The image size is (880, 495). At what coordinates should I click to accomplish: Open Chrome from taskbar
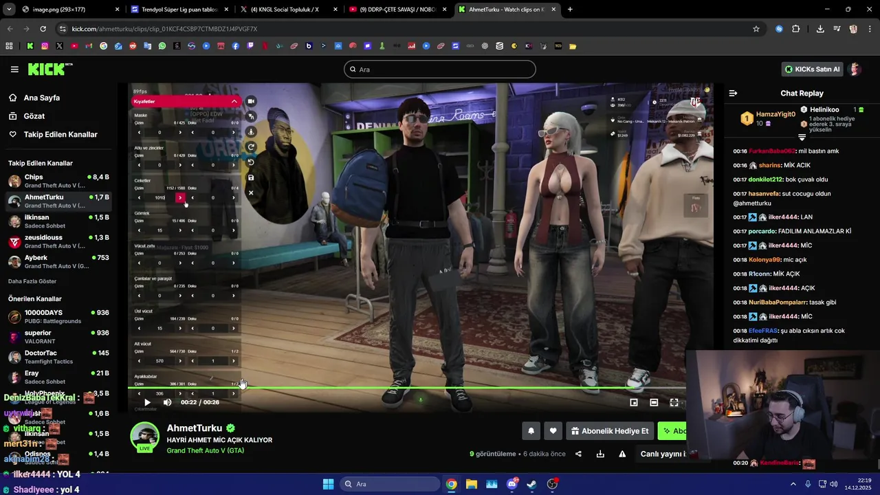(x=451, y=484)
